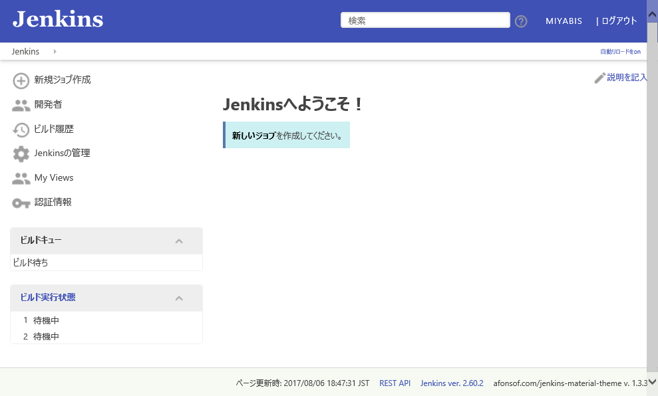Click the ビルドキュー panel title
658x396 pixels.
click(41, 240)
